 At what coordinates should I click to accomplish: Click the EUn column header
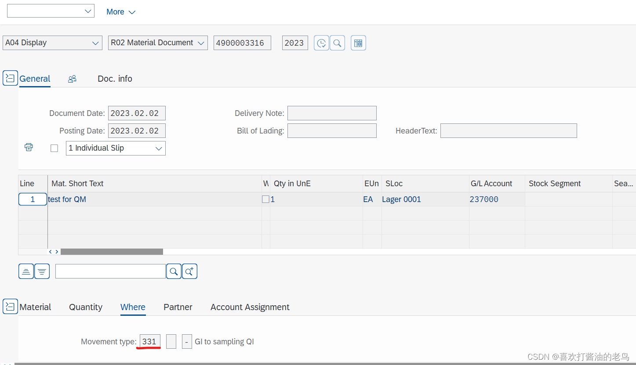[372, 184]
